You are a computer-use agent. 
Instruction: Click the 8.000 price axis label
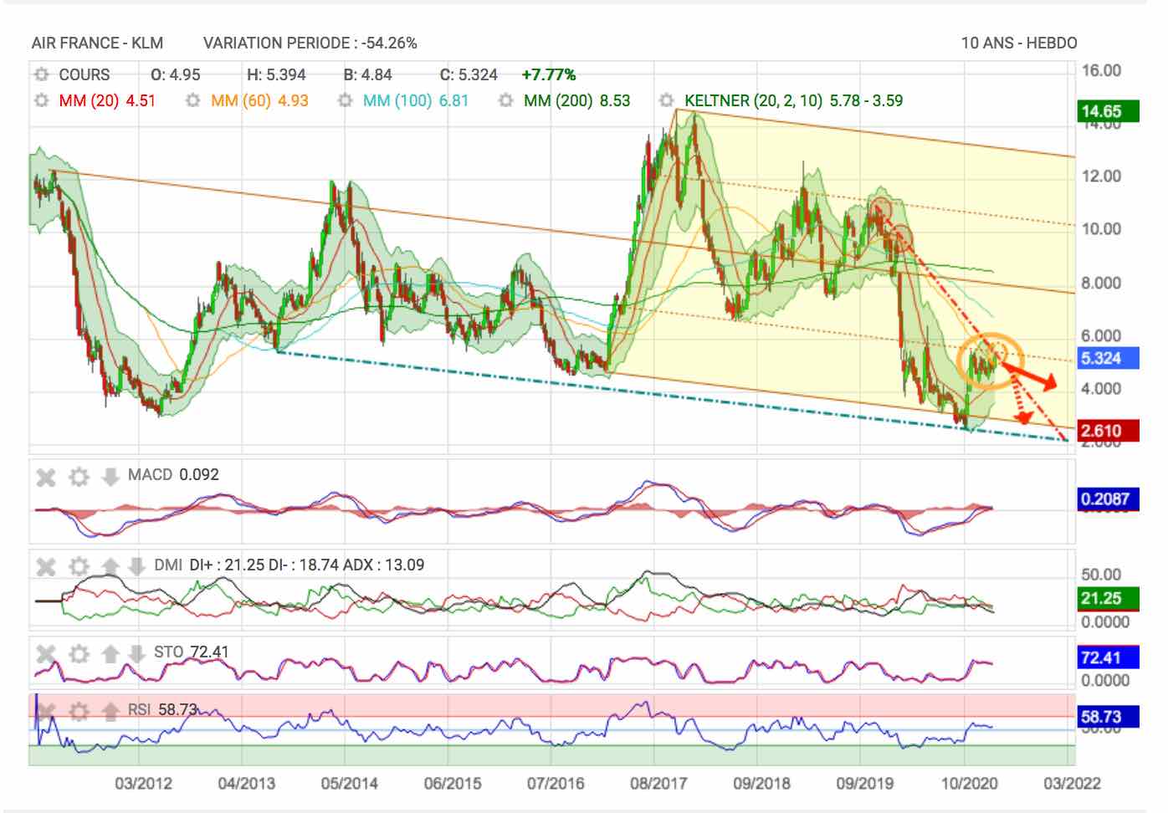[1101, 283]
